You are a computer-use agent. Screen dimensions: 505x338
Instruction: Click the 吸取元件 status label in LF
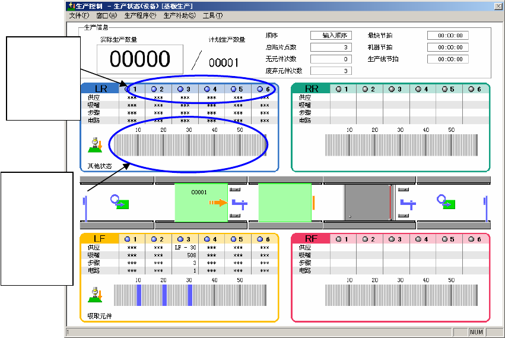[x=100, y=316]
